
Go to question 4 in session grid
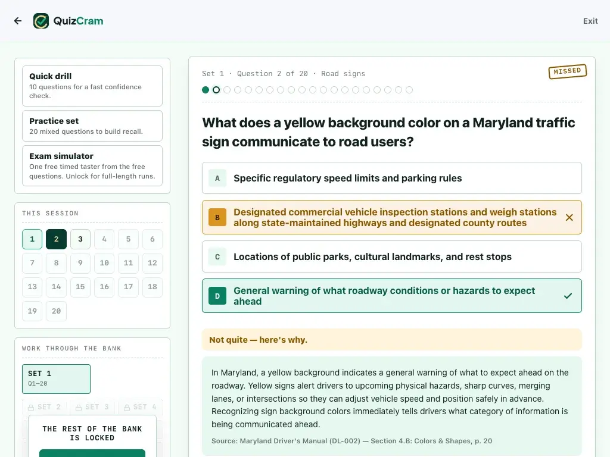[x=104, y=239]
